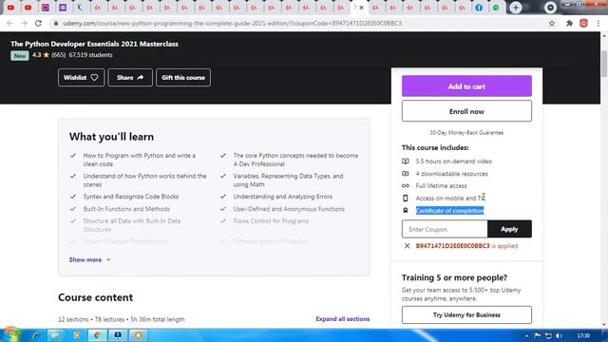Open the Chrome extensions puzzle icon
This screenshot has width=608, height=342.
tap(569, 23)
